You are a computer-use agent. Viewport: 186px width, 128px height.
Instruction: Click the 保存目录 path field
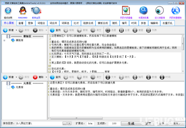click(x=39, y=123)
